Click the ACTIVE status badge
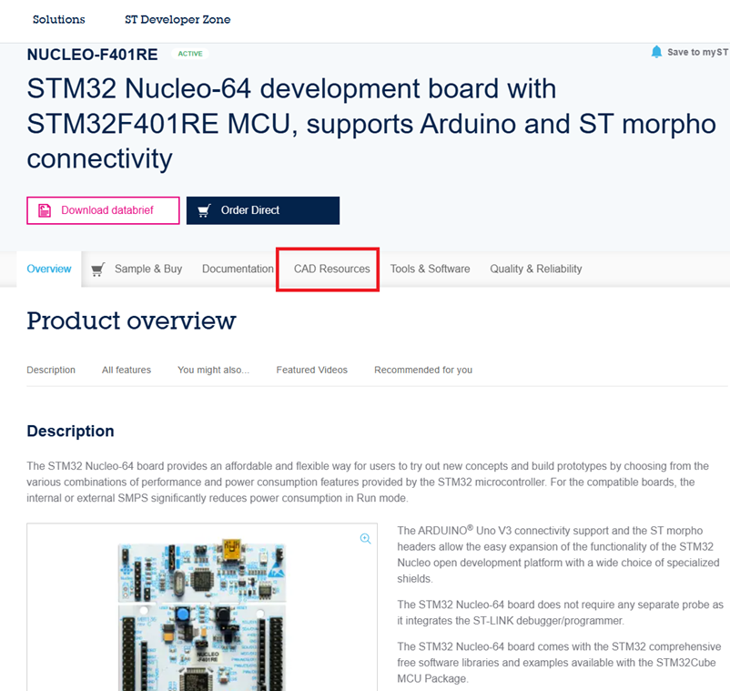 pyautogui.click(x=190, y=54)
